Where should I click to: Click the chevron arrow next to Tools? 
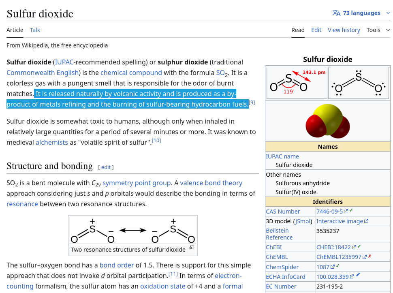click(x=388, y=30)
